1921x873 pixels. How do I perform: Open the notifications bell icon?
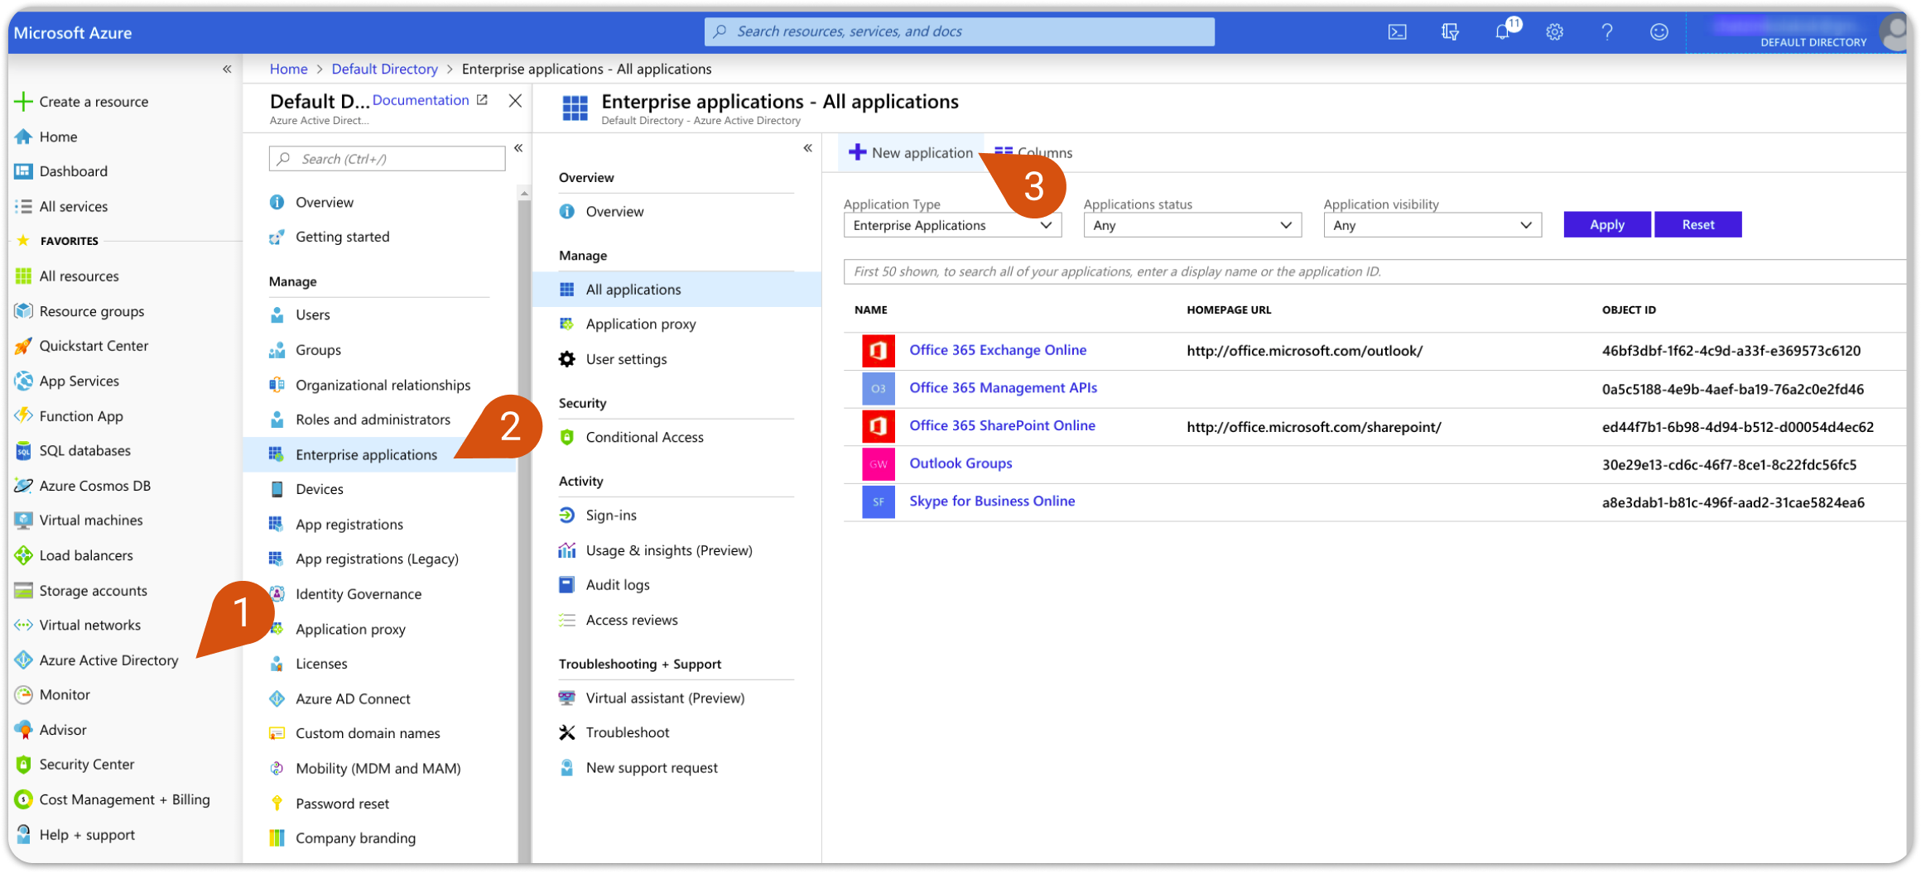pyautogui.click(x=1503, y=32)
